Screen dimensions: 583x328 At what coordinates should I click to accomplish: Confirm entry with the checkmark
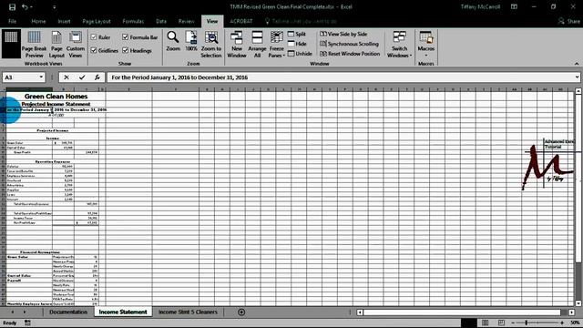pyautogui.click(x=82, y=77)
